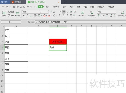Screen dimensions: 126x93
Task: Toggle Bold formatting
Action: pos(24,15)
